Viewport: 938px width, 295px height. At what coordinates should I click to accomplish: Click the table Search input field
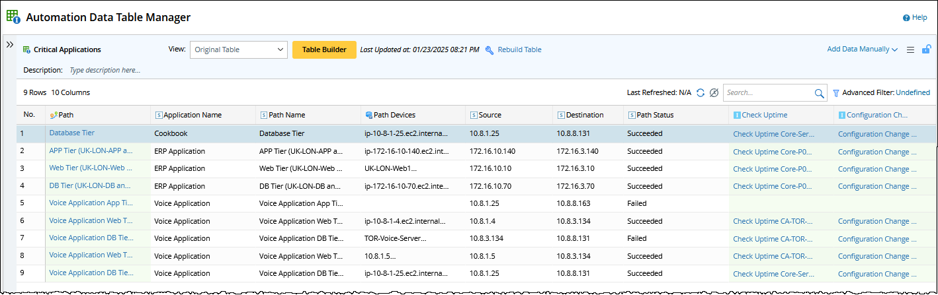coord(767,93)
